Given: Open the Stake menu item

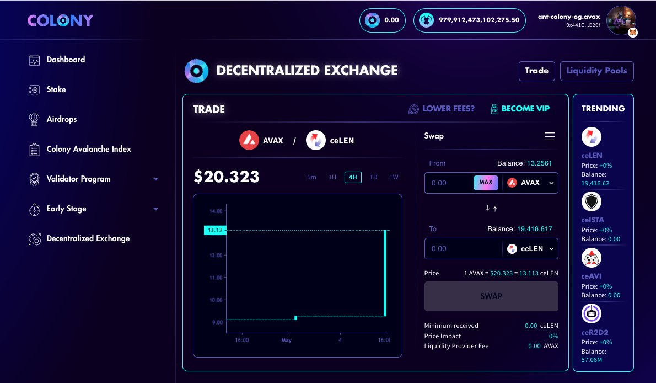Looking at the screenshot, I should click(56, 89).
